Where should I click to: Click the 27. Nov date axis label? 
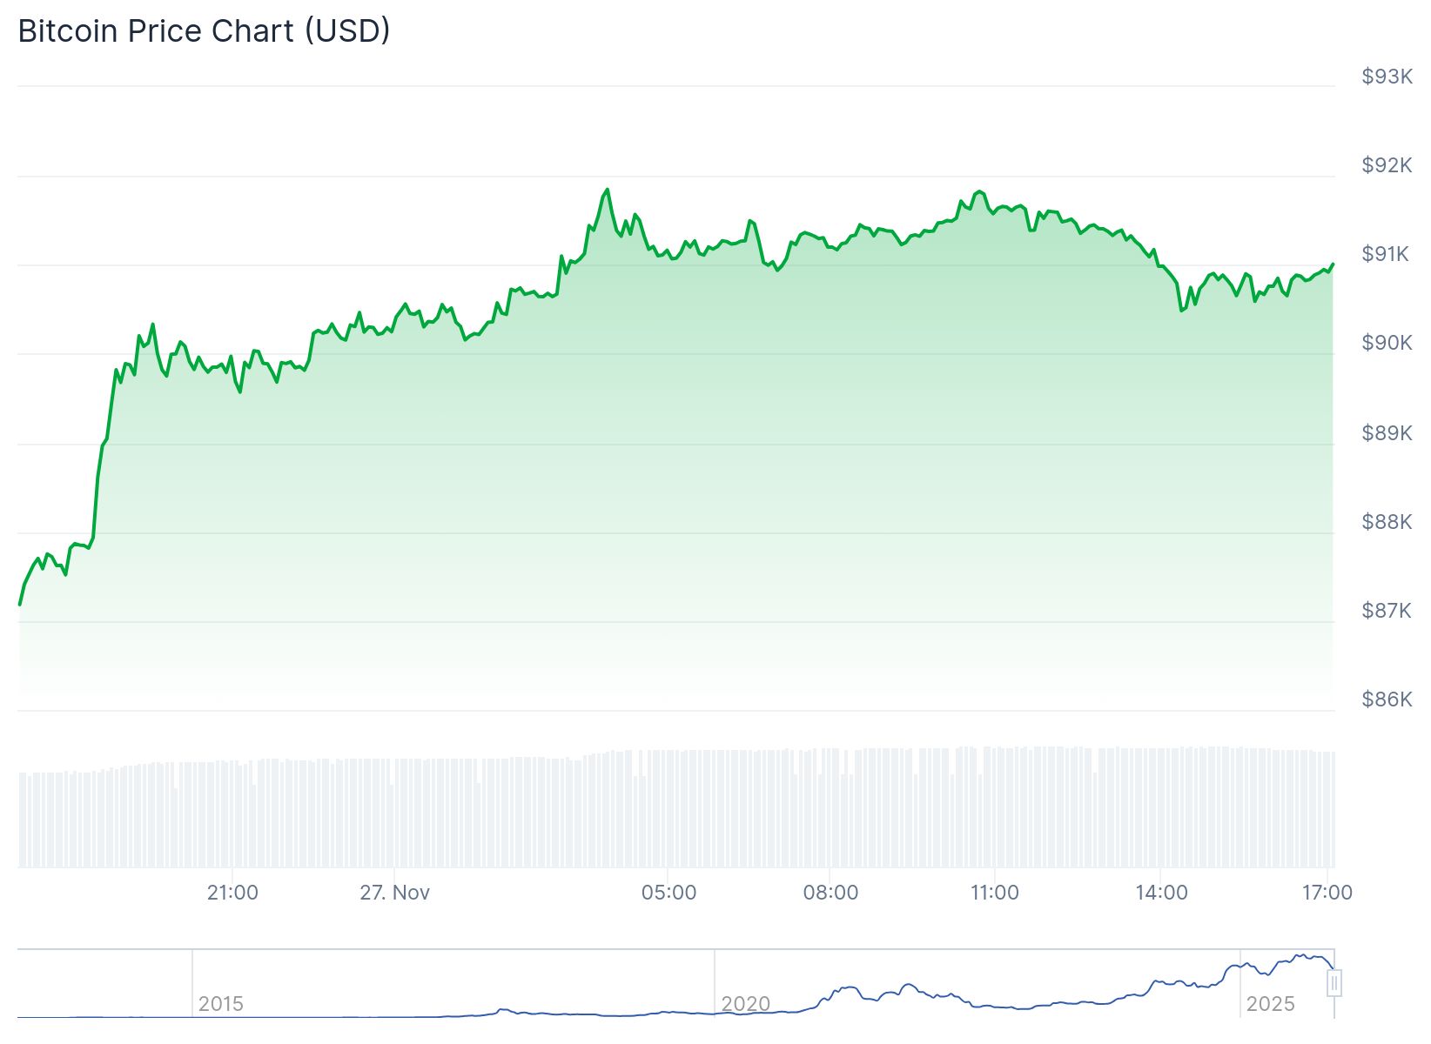tap(395, 893)
